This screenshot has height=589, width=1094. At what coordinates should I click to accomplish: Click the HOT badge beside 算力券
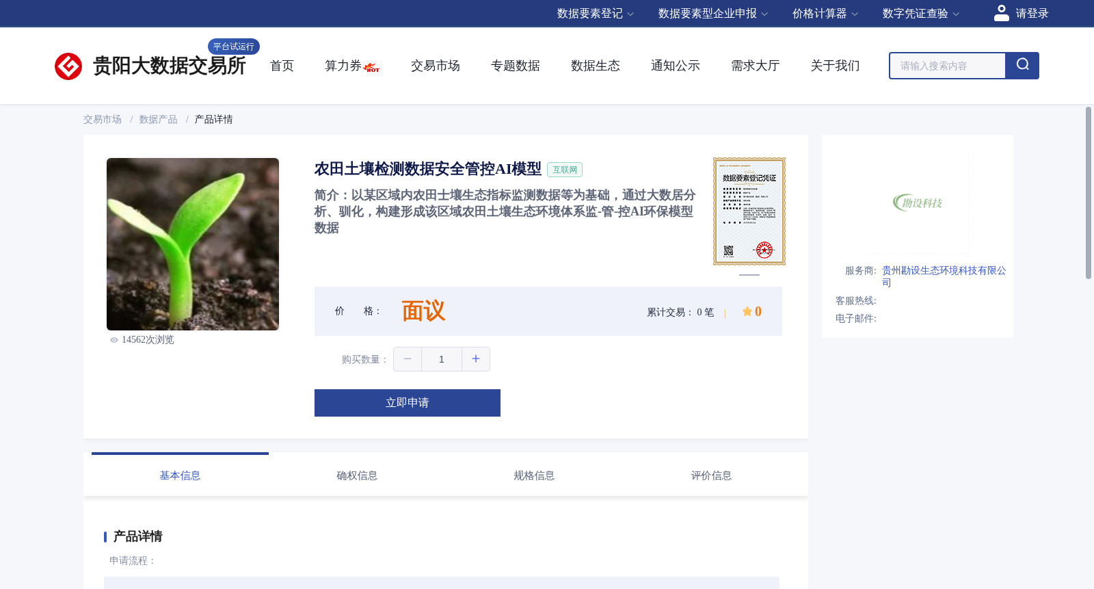tap(372, 68)
